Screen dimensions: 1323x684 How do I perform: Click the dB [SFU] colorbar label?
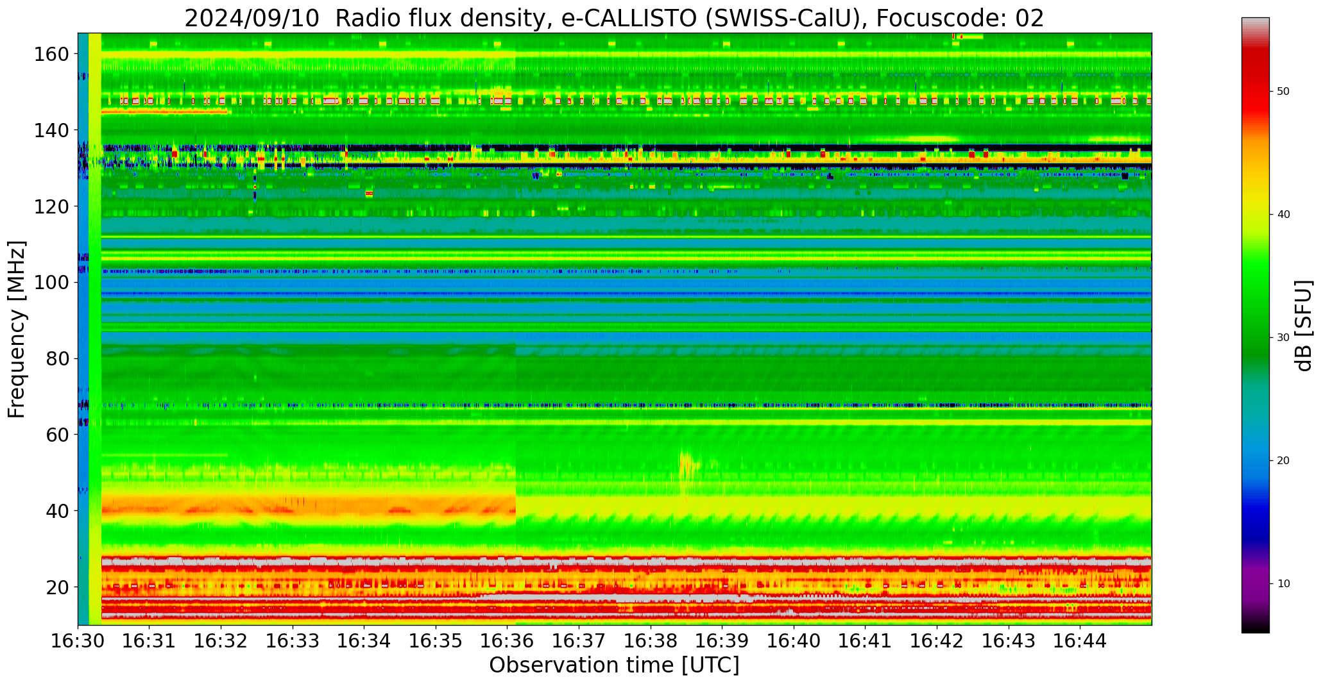[x=1304, y=326]
